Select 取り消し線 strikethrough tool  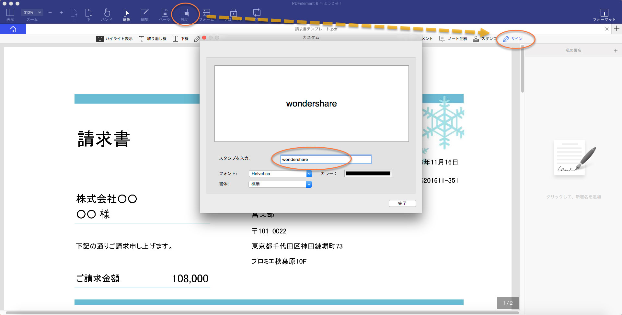tap(153, 39)
